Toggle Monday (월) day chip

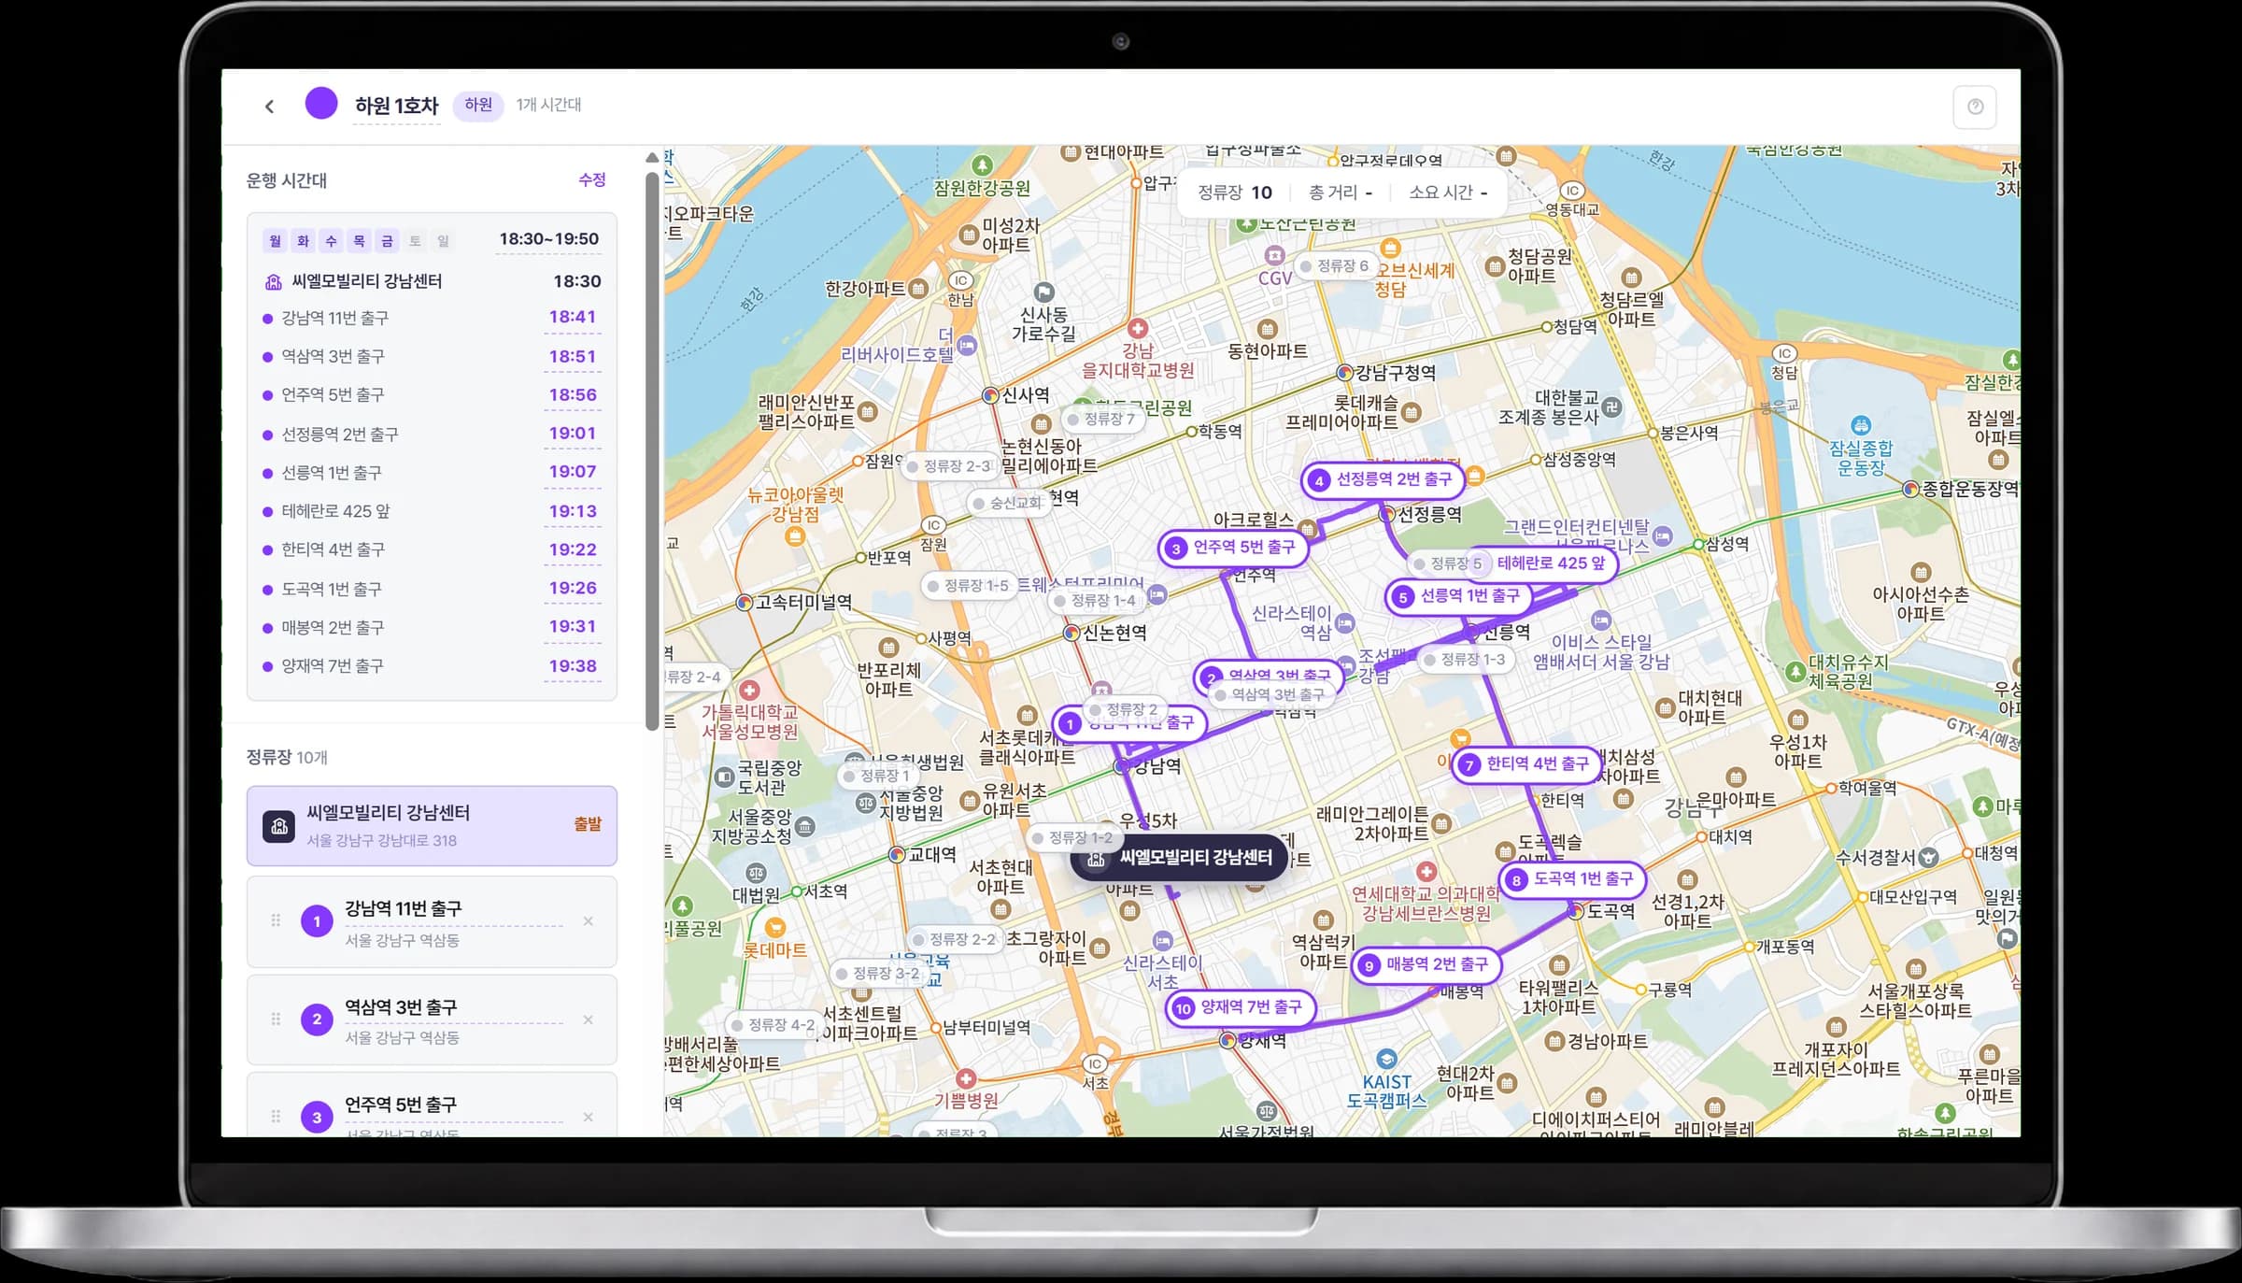tap(275, 241)
